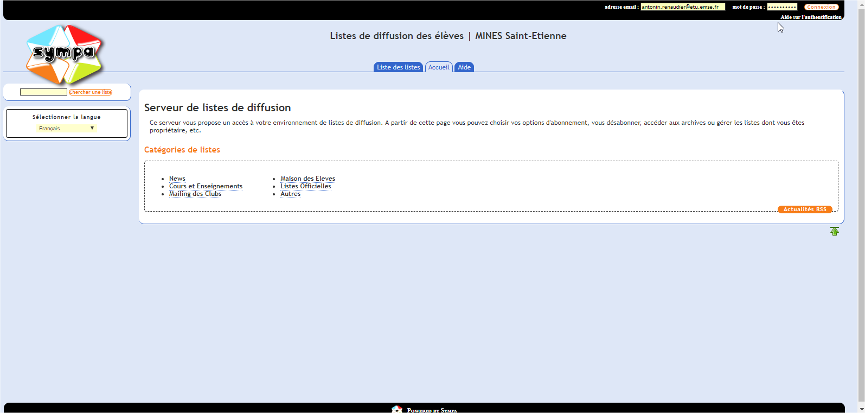Click the Sympa logo
The height and width of the screenshot is (413, 865).
click(64, 53)
